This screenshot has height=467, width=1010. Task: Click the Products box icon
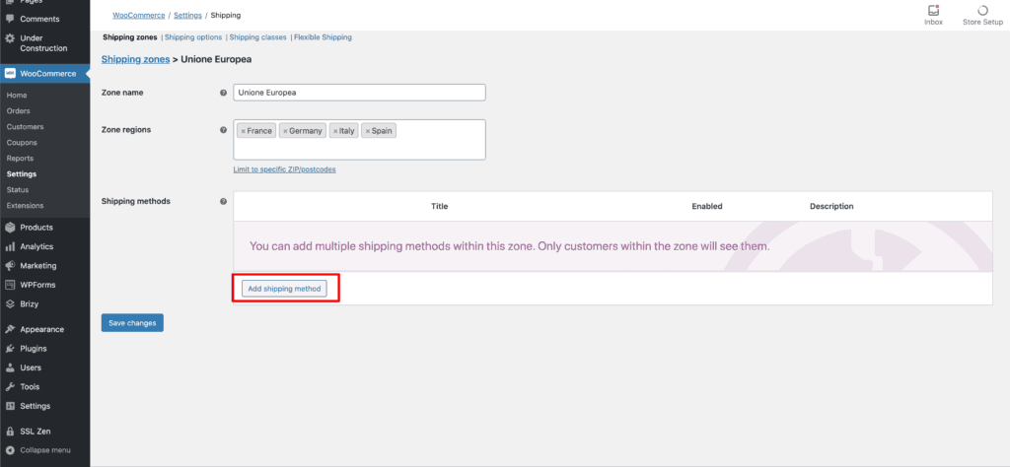point(10,227)
